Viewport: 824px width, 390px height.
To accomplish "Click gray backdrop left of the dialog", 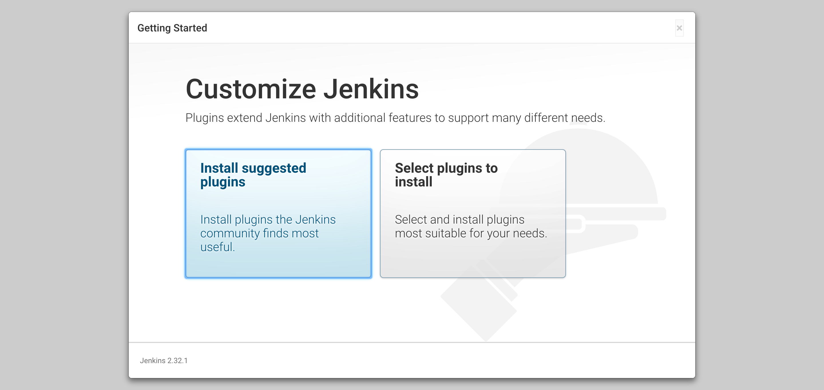I will [64, 195].
